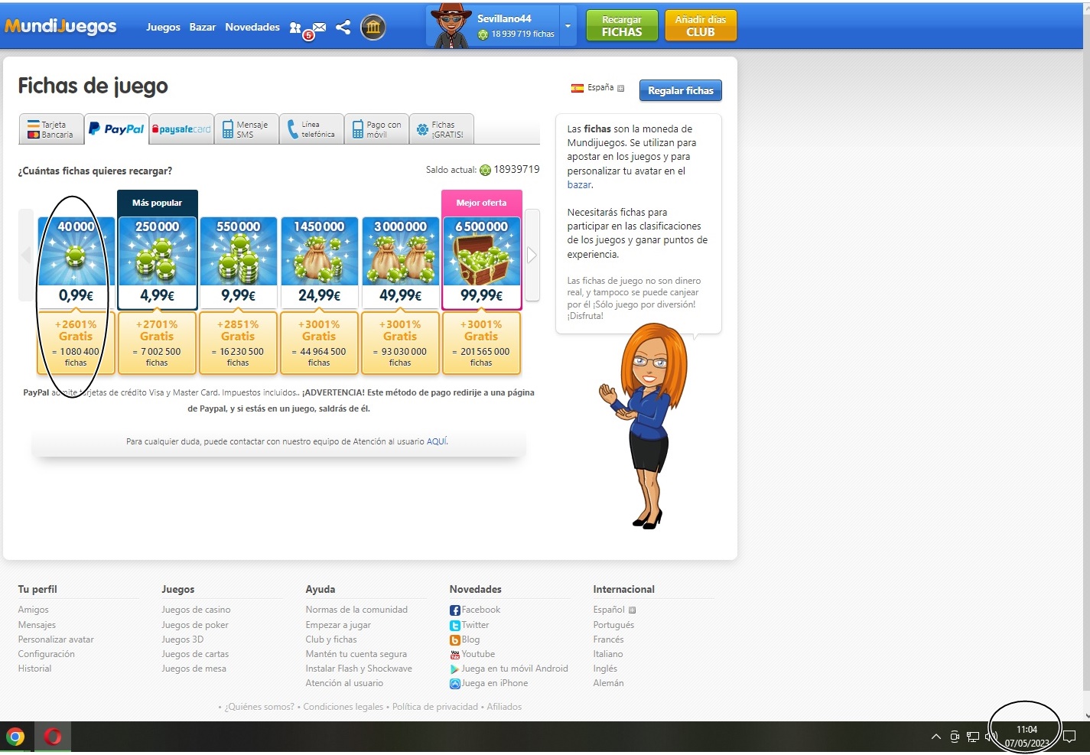Viewport: 1090px width, 755px height.
Task: Open the friends icon in the header
Action: (x=295, y=28)
